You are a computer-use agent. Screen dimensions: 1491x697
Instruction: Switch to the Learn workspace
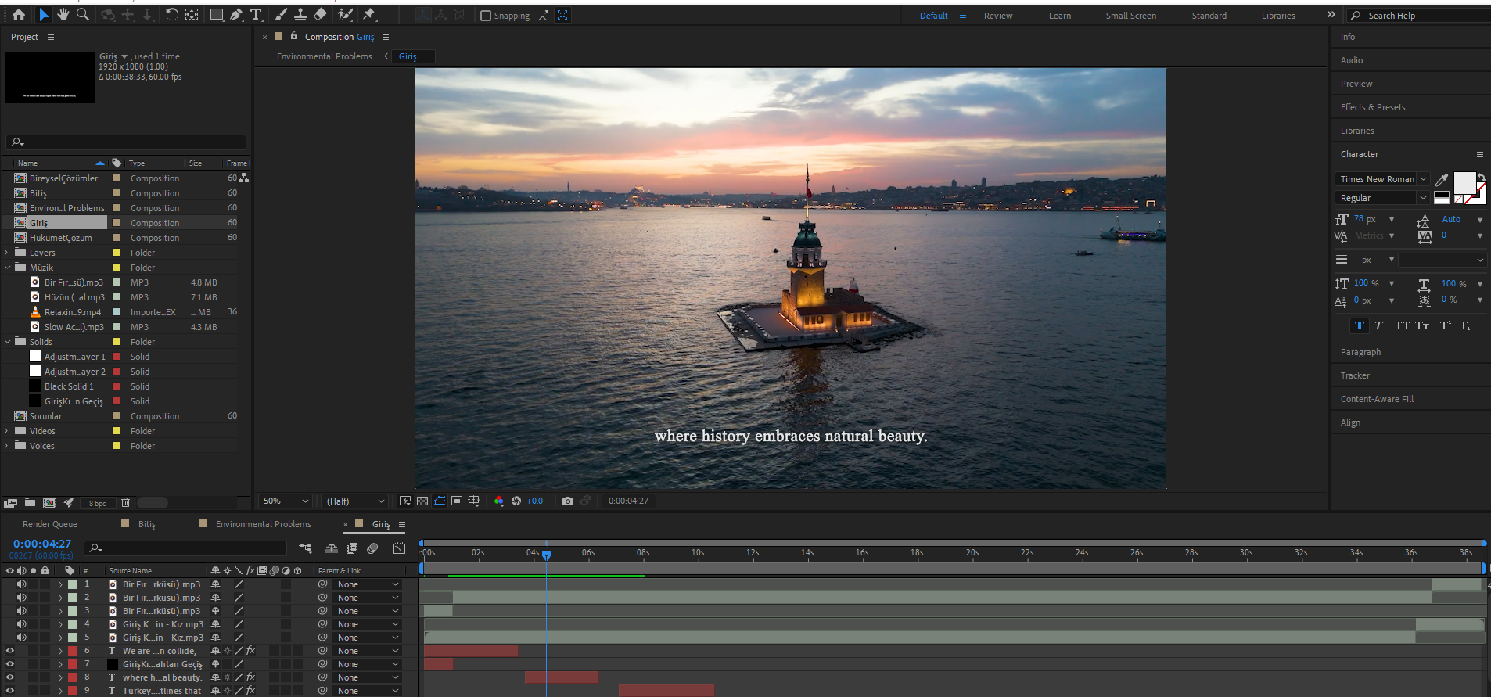click(1060, 16)
